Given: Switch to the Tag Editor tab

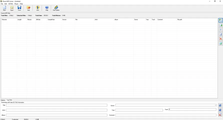Looking at the screenshot, I should pyautogui.click(x=9, y=100).
